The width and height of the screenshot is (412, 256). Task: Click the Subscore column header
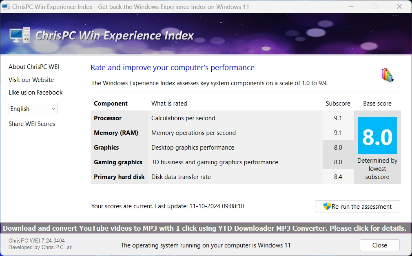click(338, 104)
